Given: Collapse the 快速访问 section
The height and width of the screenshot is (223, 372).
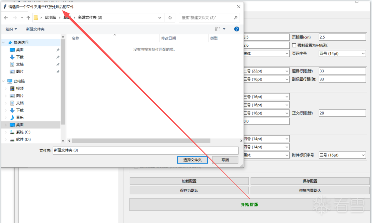Looking at the screenshot, I should pos(4,43).
